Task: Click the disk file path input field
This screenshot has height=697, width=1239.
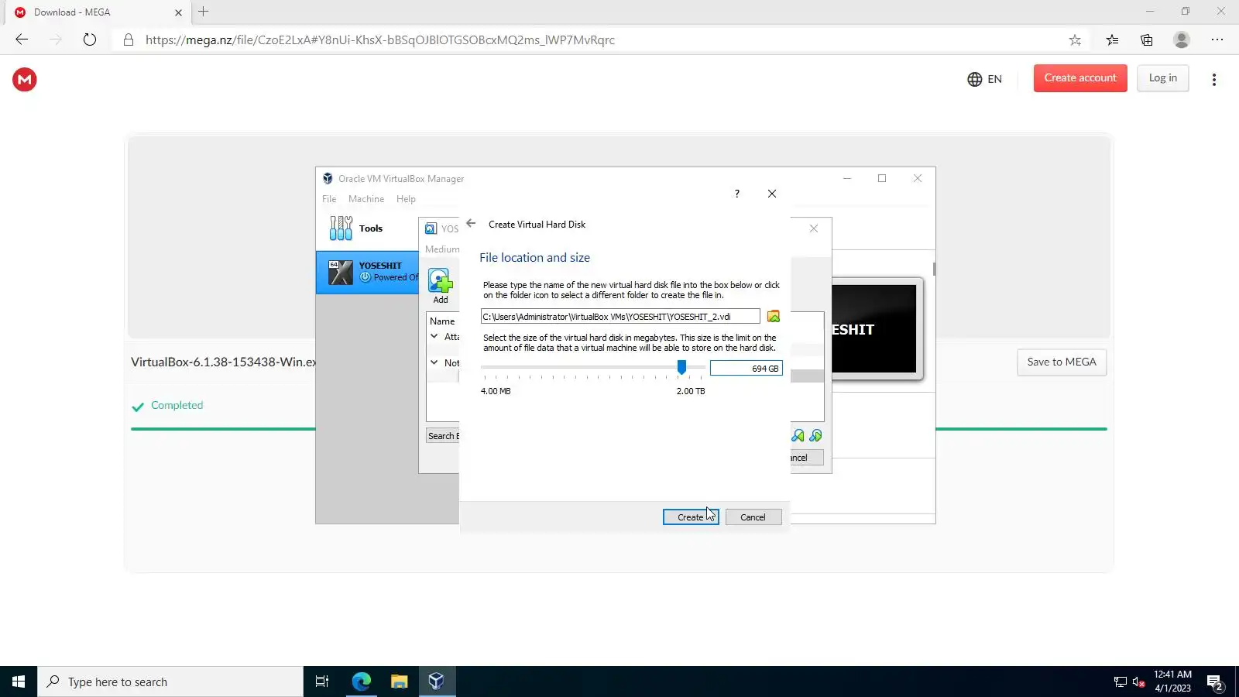Action: 619,316
